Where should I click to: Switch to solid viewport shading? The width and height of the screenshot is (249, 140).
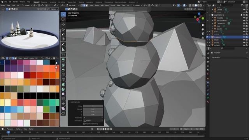click(x=196, y=5)
